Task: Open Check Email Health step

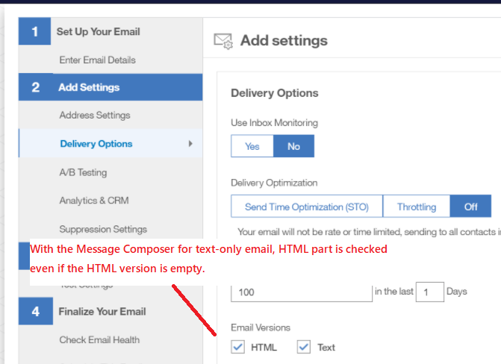Action: tap(99, 340)
